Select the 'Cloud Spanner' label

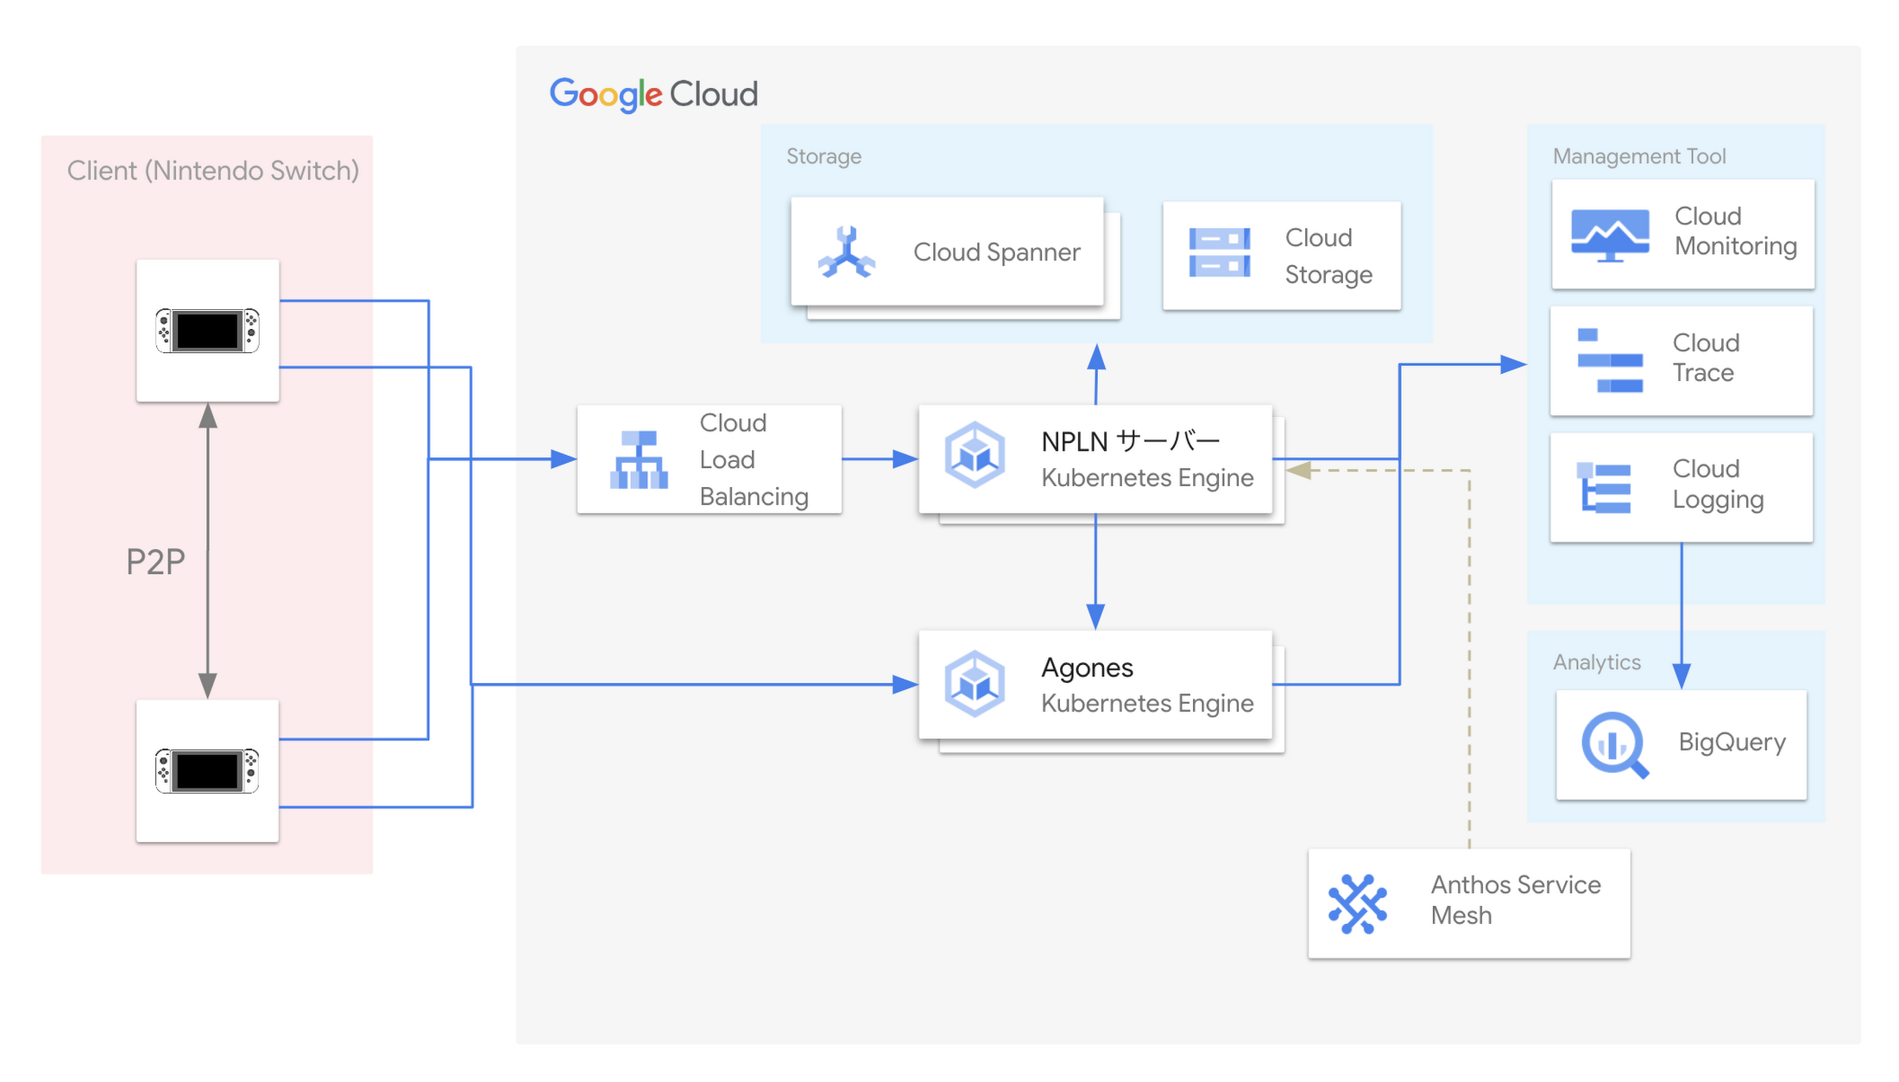(997, 252)
